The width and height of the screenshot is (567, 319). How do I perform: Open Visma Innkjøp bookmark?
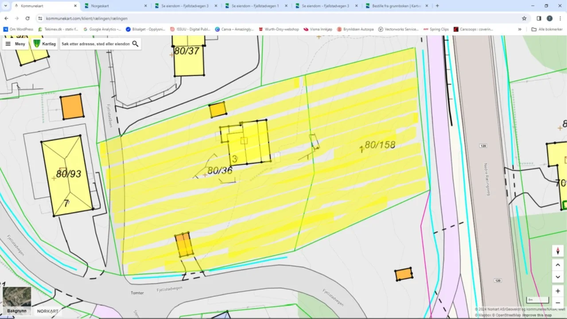(318, 29)
